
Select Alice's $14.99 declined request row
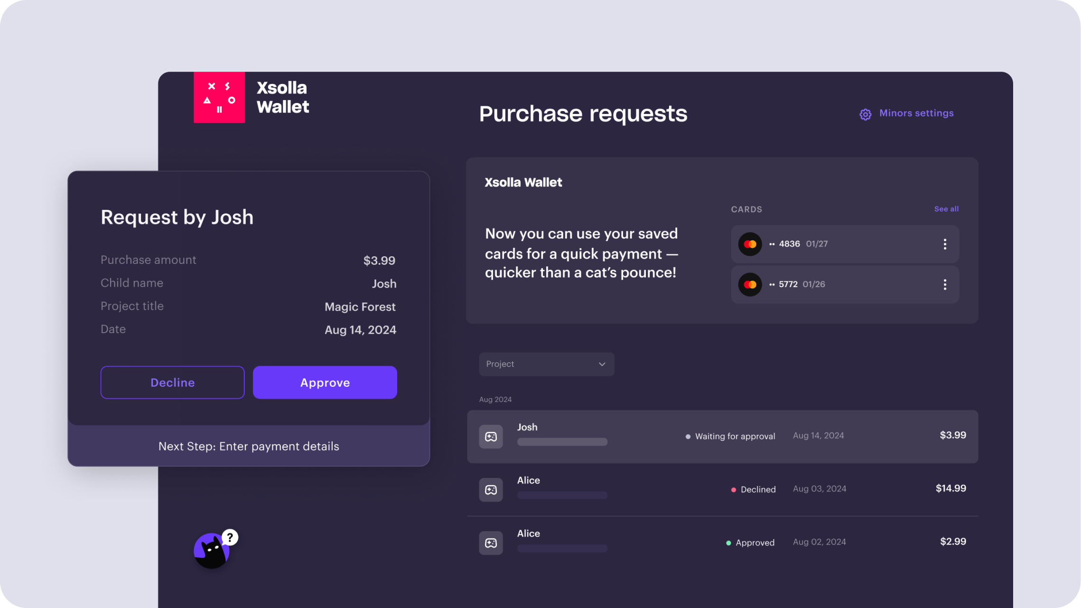722,490
